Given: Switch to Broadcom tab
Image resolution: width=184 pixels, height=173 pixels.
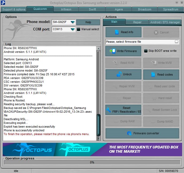Looking at the screenshot, I should (144, 9).
